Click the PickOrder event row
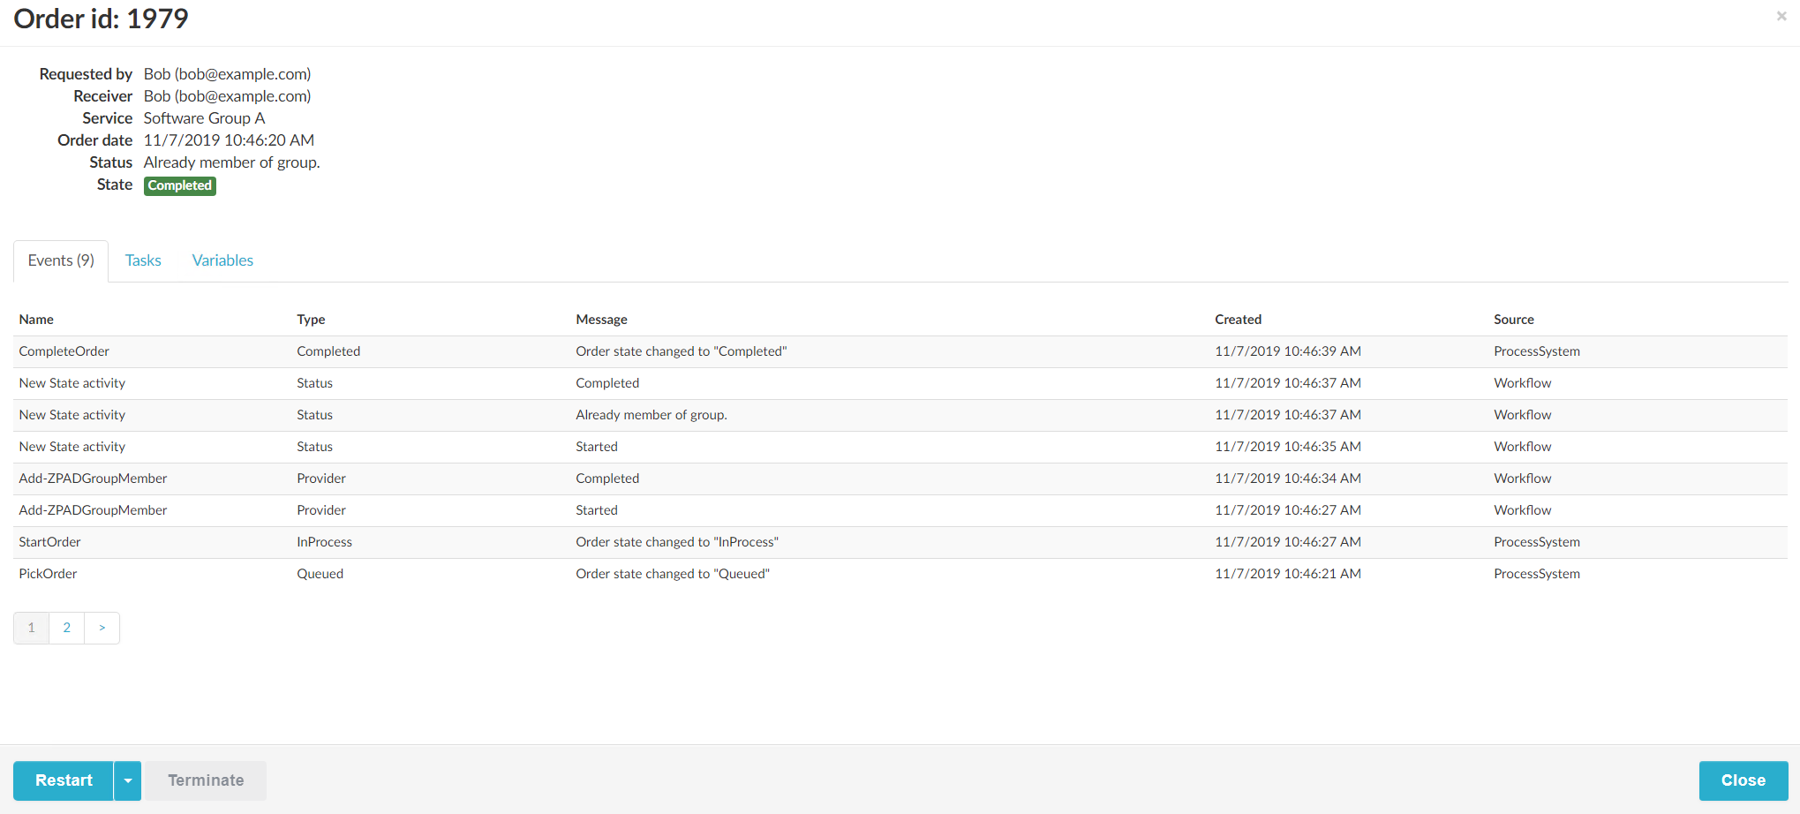Viewport: 1800px width, 814px height. click(x=48, y=574)
